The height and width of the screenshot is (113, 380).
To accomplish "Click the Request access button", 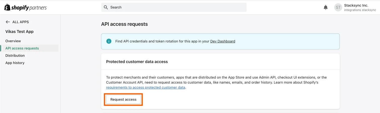I will (x=123, y=99).
